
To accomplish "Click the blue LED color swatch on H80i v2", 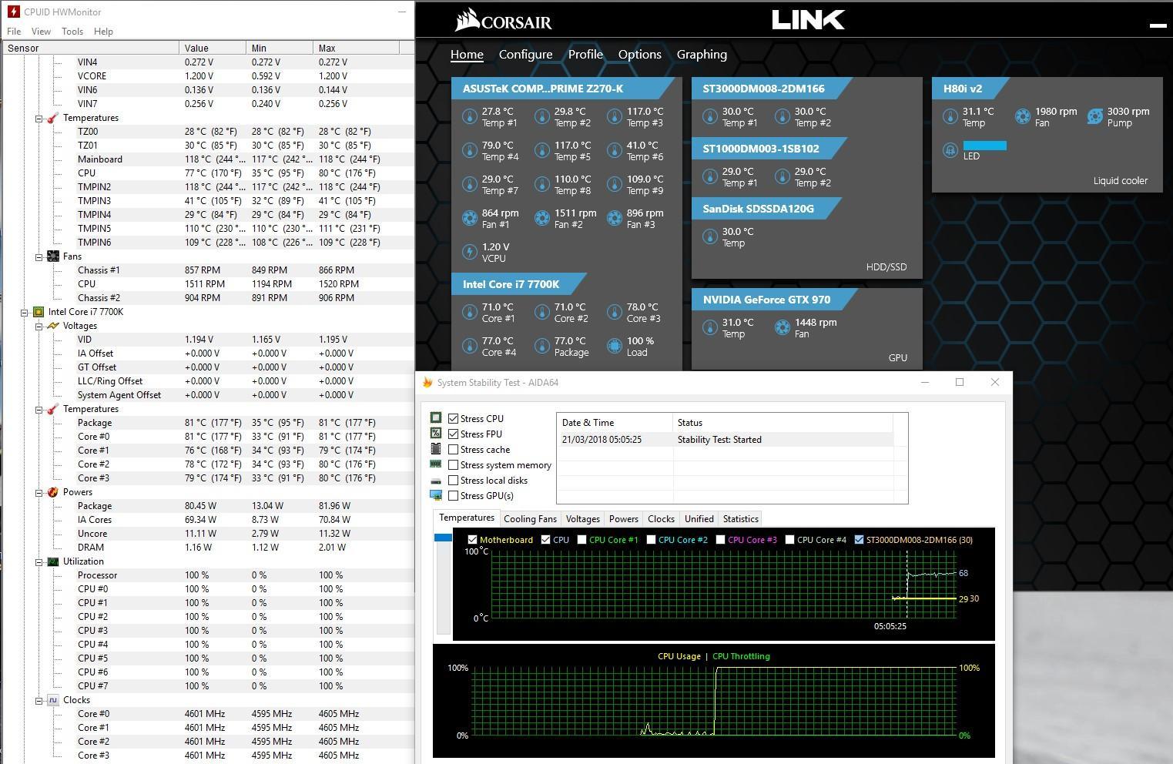I will click(984, 146).
